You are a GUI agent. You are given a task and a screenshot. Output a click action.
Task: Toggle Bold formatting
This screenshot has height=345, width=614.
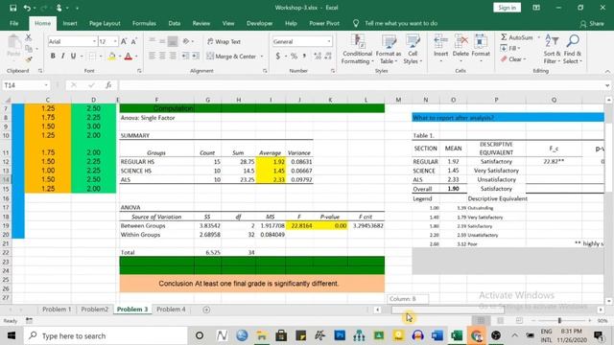pos(53,56)
